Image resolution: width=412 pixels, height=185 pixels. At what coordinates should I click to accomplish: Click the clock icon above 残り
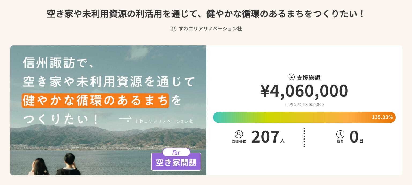tap(340, 134)
